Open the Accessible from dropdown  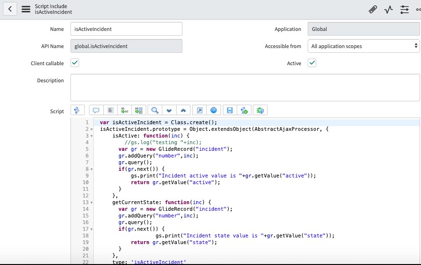pos(364,46)
